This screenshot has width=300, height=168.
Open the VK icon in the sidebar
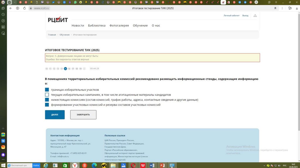tap(3, 141)
